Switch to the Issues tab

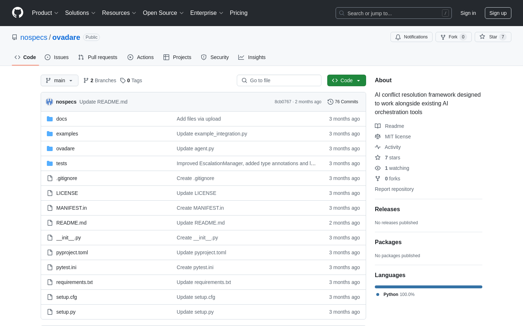click(57, 57)
